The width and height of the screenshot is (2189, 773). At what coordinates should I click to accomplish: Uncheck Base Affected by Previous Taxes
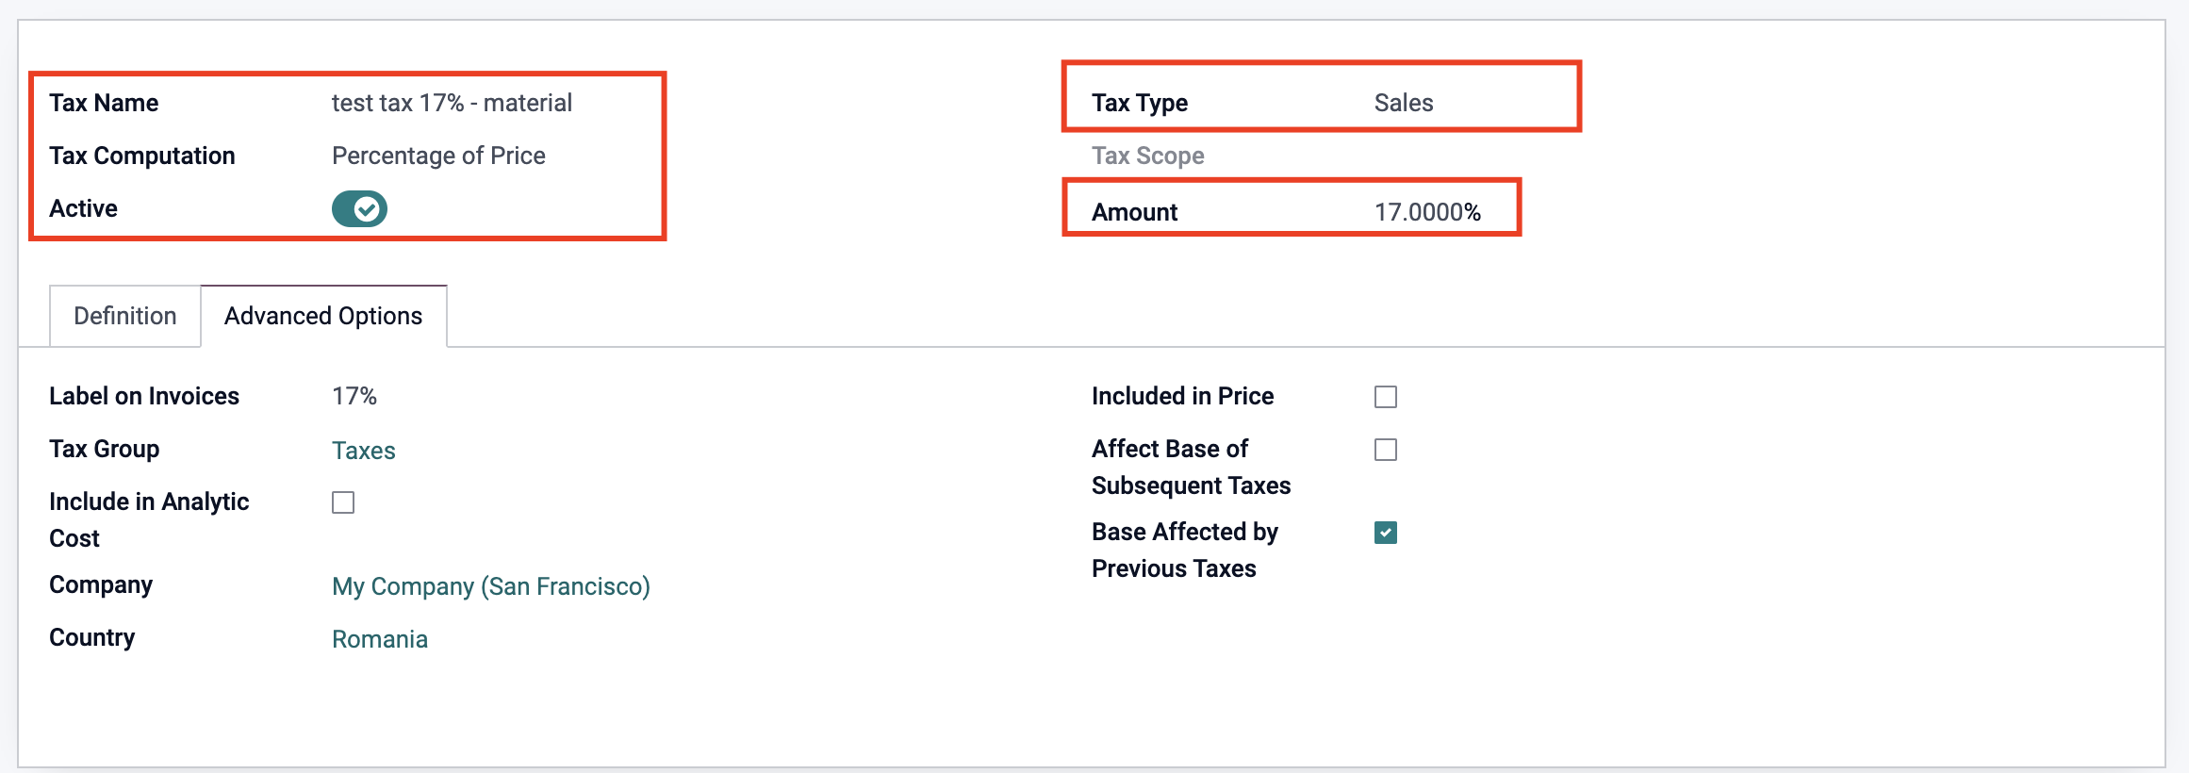click(x=1385, y=532)
